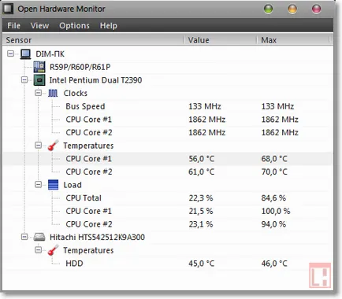Click the green window control button
The height and width of the screenshot is (299, 342).
point(268,9)
